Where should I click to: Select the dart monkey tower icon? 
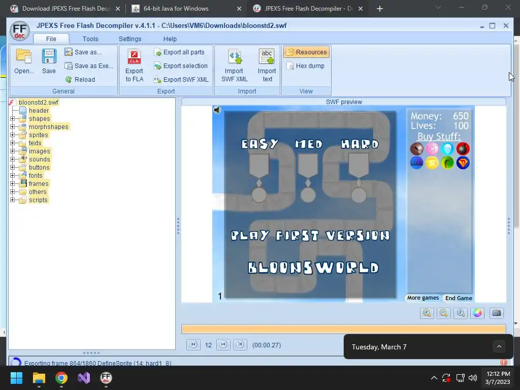click(x=416, y=149)
